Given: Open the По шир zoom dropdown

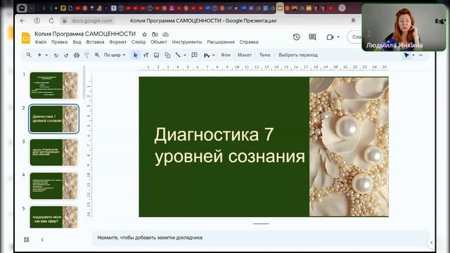Looking at the screenshot, I should 115,55.
